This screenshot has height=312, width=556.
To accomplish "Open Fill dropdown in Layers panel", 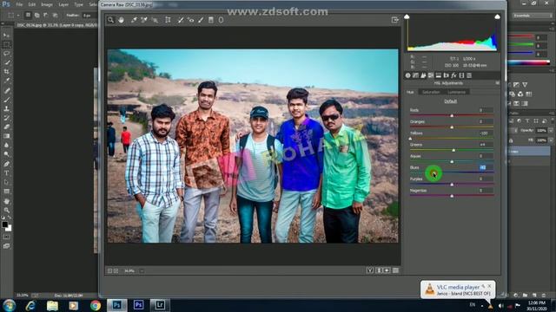I will (550, 140).
